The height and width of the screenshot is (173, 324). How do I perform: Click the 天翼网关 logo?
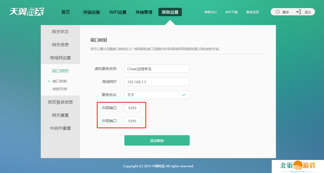coord(26,12)
